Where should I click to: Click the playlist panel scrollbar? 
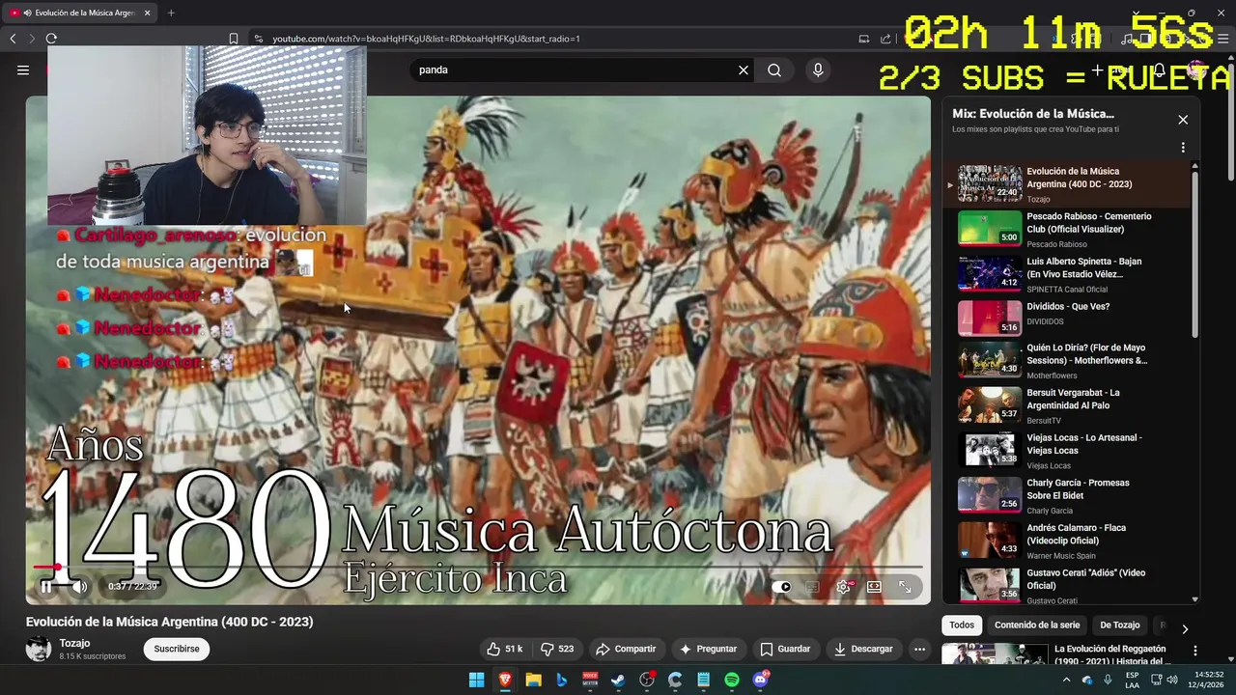(1195, 255)
